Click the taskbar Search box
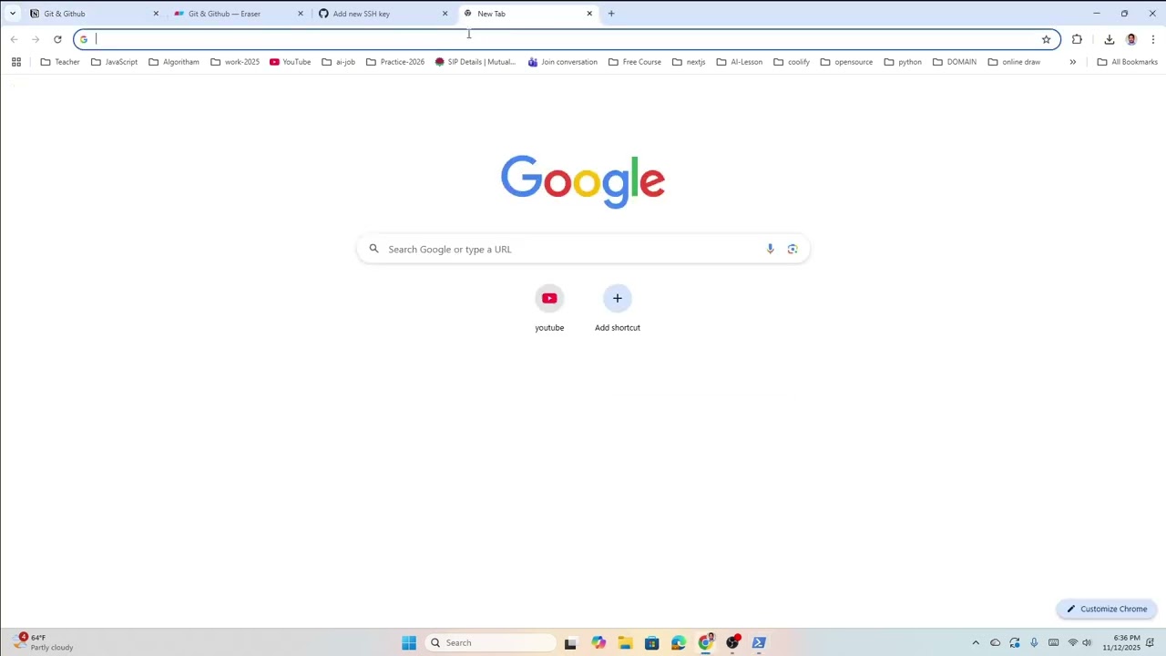The width and height of the screenshot is (1166, 656). 490,642
